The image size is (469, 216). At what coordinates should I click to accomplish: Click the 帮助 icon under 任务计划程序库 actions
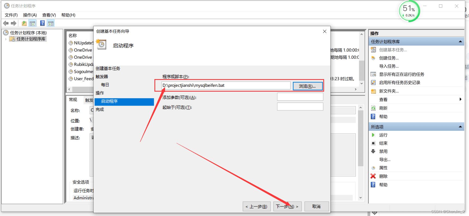(373, 116)
